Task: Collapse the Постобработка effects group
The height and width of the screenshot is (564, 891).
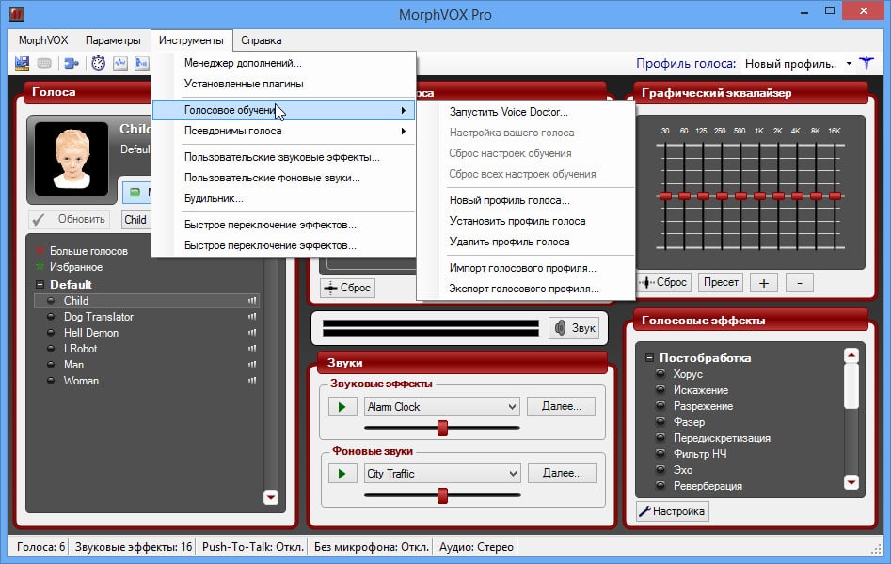Action: click(x=649, y=357)
